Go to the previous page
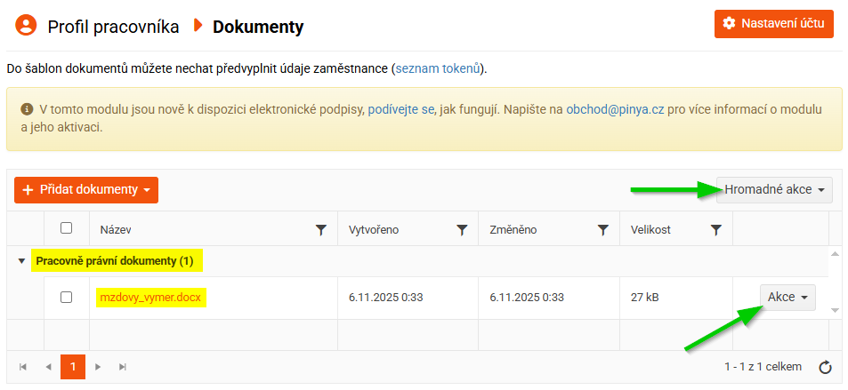Screen dimensions: 848x390 click(48, 367)
